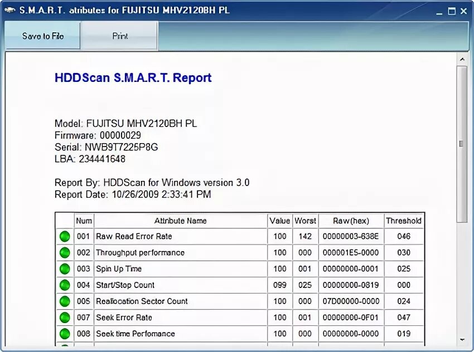The height and width of the screenshot is (352, 474).
Task: Click the Raw(hex) column header
Action: point(351,221)
